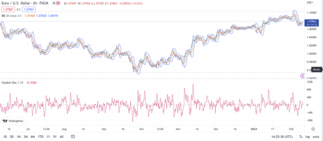Click the 120K oscillator axis label
Viewport: 323px width, 141px height.
coord(310,82)
